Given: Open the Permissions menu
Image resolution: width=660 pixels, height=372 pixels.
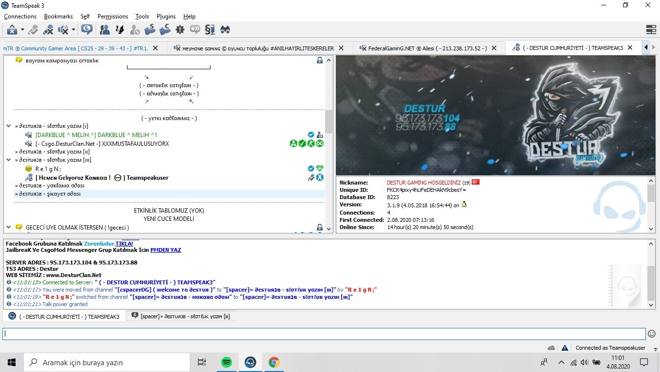Looking at the screenshot, I should coord(113,16).
